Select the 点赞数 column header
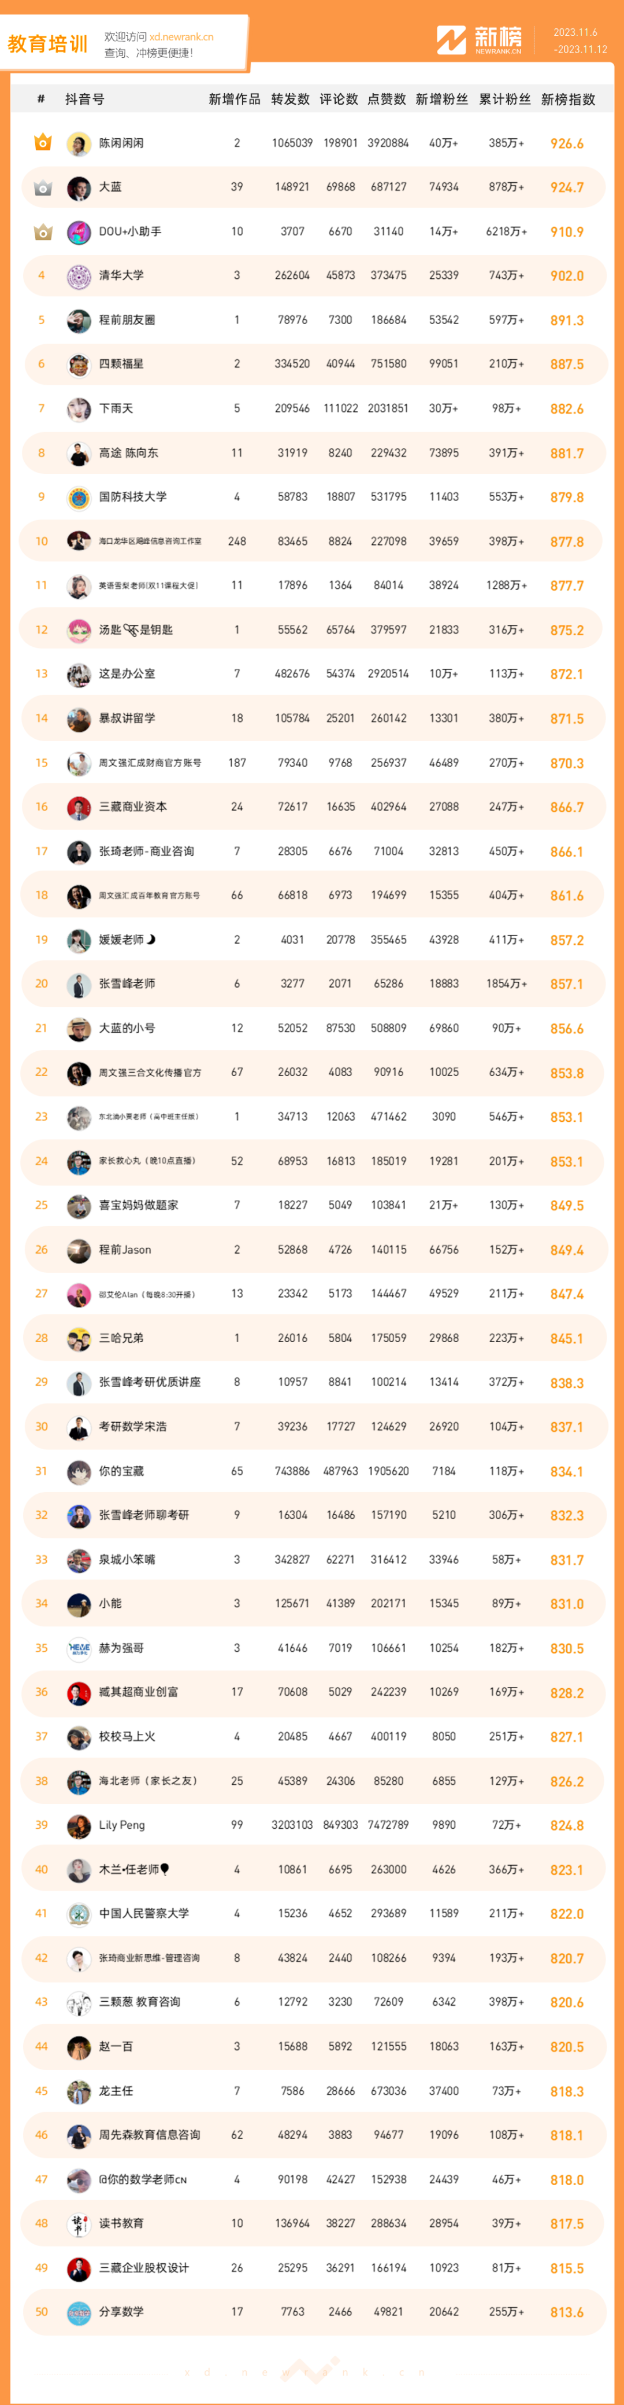This screenshot has width=624, height=2405. click(x=387, y=99)
